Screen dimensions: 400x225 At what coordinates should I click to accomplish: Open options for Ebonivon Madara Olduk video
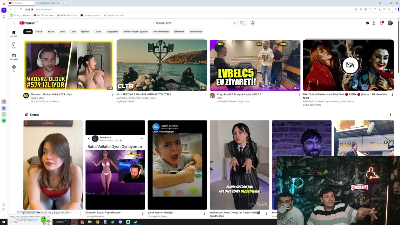[x=113, y=95]
